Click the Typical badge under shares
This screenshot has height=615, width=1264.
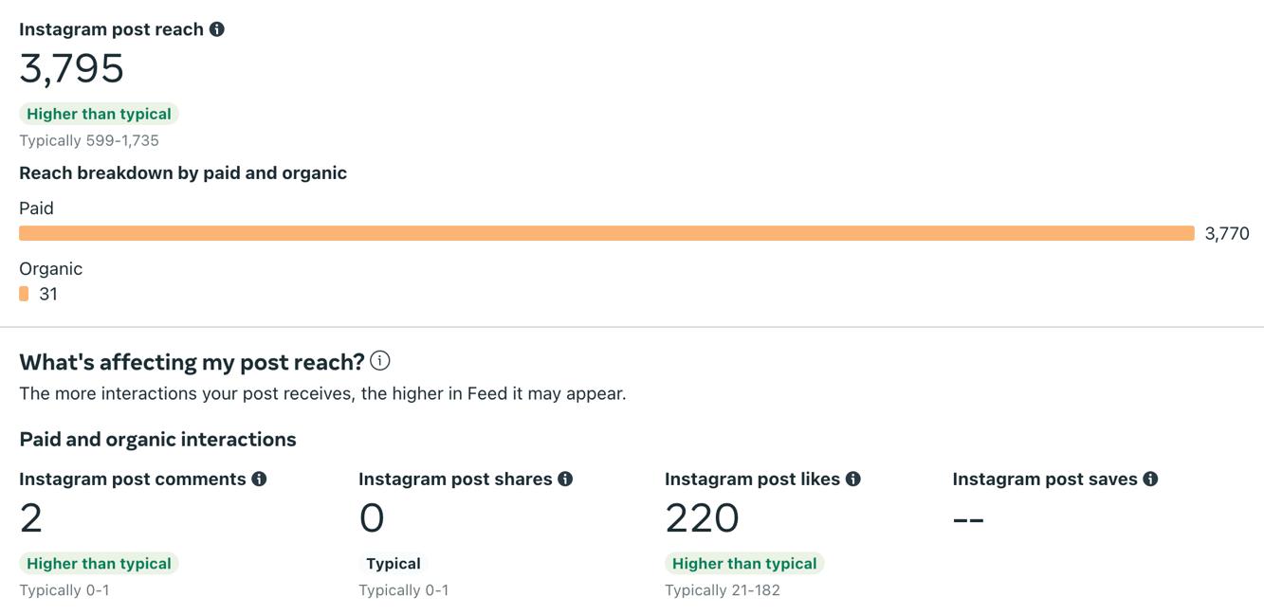point(394,564)
